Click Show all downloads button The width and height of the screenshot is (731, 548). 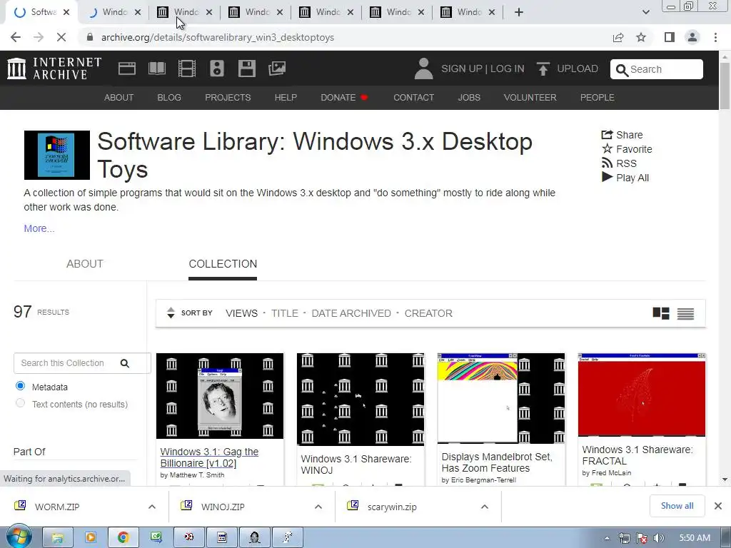(x=677, y=506)
